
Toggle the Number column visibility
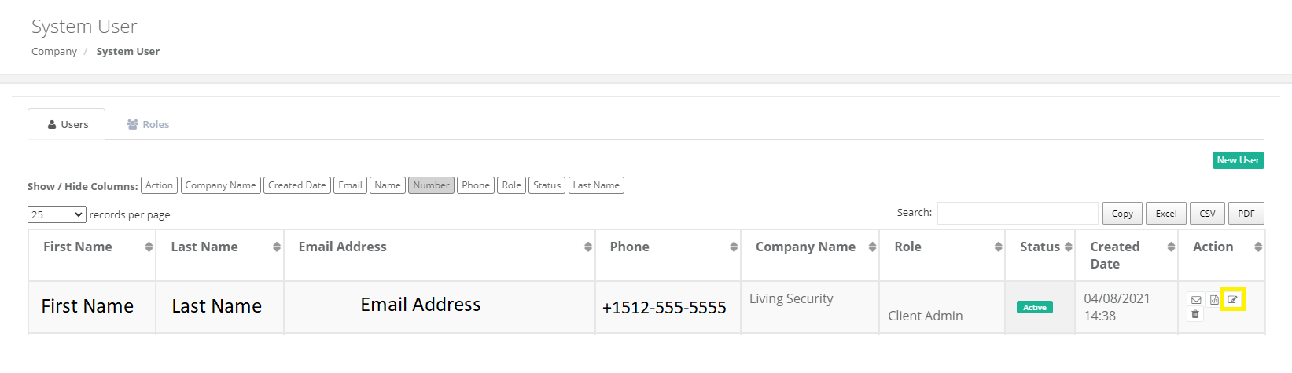431,185
